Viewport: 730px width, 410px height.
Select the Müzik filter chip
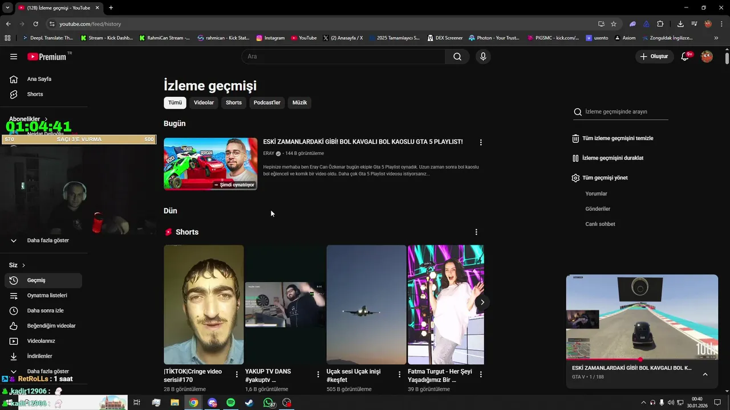tap(299, 102)
